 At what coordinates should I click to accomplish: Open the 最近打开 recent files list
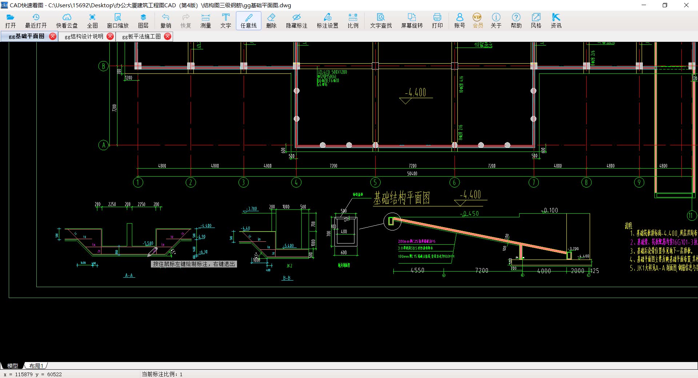pos(36,21)
